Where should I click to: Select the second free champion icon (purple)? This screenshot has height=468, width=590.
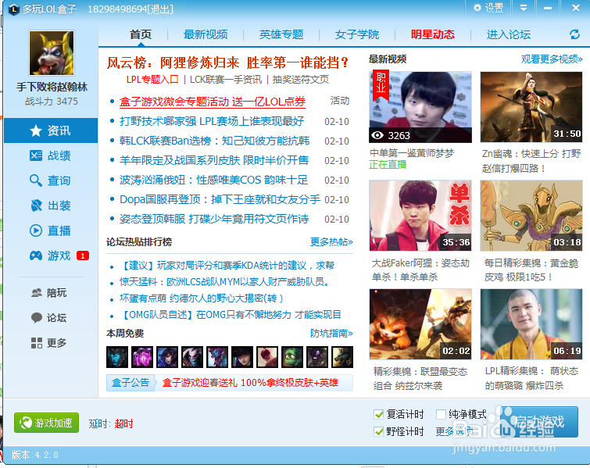tap(142, 357)
